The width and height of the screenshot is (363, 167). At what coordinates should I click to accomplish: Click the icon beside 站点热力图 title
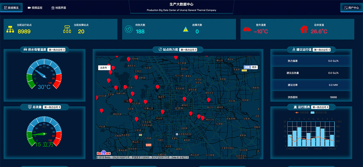[160, 49]
